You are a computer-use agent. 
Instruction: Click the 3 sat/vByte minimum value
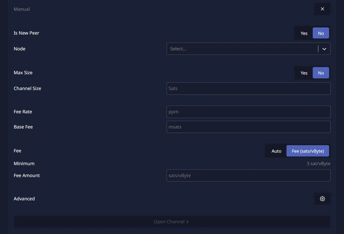click(318, 164)
